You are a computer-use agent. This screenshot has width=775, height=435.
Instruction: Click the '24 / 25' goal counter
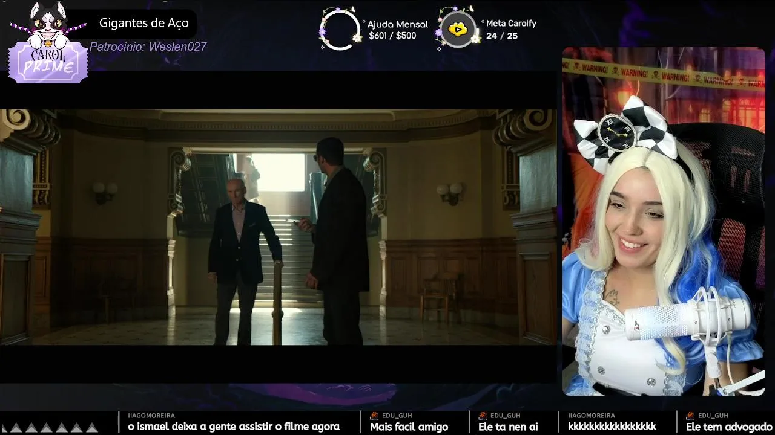coord(502,36)
